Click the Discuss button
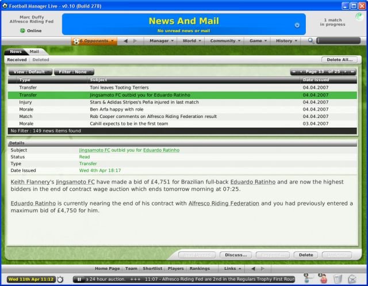 [x=236, y=255]
